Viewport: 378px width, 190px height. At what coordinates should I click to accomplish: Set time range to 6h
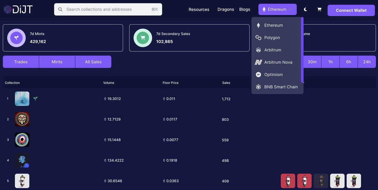349,62
